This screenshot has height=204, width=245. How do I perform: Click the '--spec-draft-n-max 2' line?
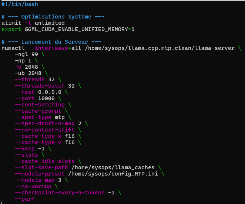click(x=48, y=123)
